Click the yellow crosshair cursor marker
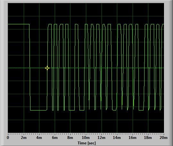The height and width of the screenshot is (146, 173). [x=47, y=68]
